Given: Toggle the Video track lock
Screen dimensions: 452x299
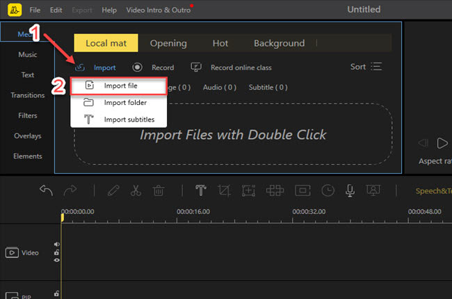Looking at the screenshot, I should (57, 252).
